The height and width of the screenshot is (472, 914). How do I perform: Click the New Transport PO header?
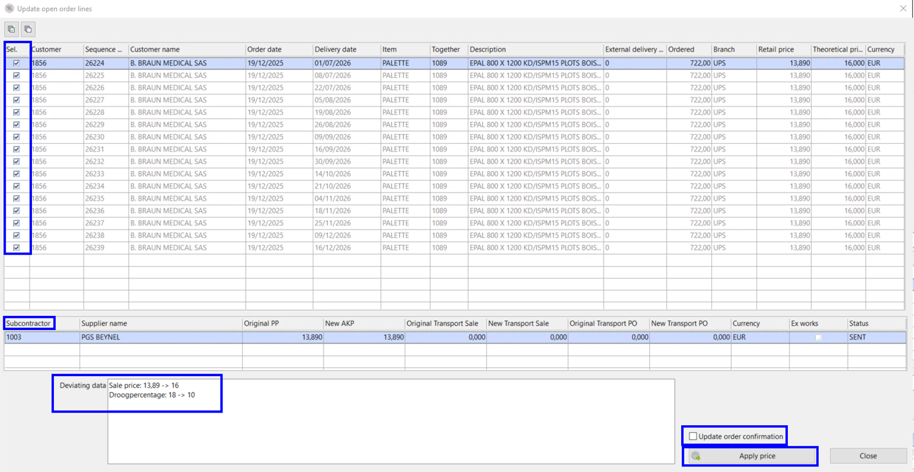[x=690, y=323]
